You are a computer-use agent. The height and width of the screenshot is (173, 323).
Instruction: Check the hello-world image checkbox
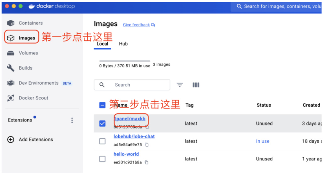[102, 159]
